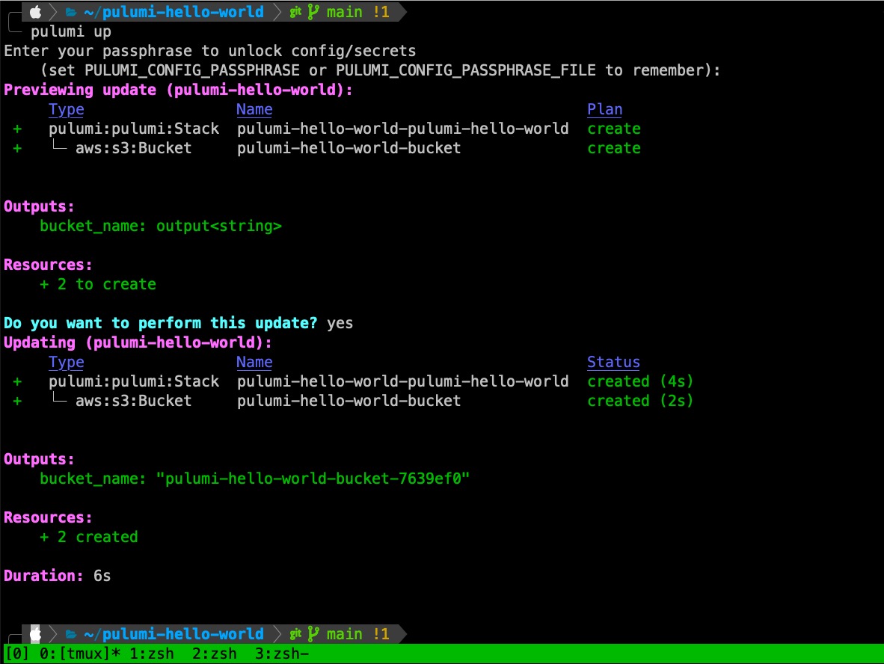Viewport: 884px width, 664px height.
Task: Switch to tmux window "1:zsh"
Action: (152, 654)
